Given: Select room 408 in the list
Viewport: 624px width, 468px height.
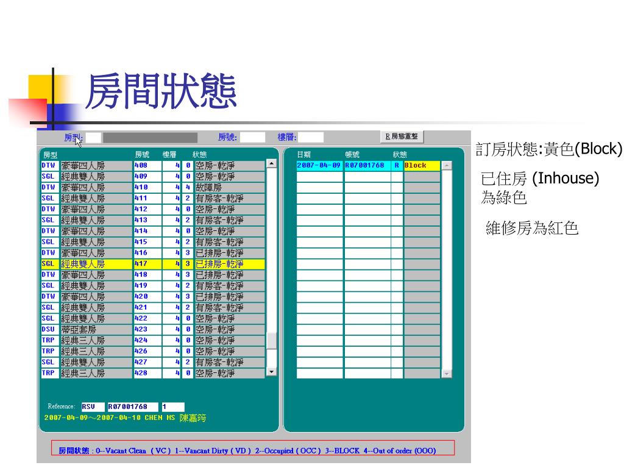Looking at the screenshot, I should (152, 165).
